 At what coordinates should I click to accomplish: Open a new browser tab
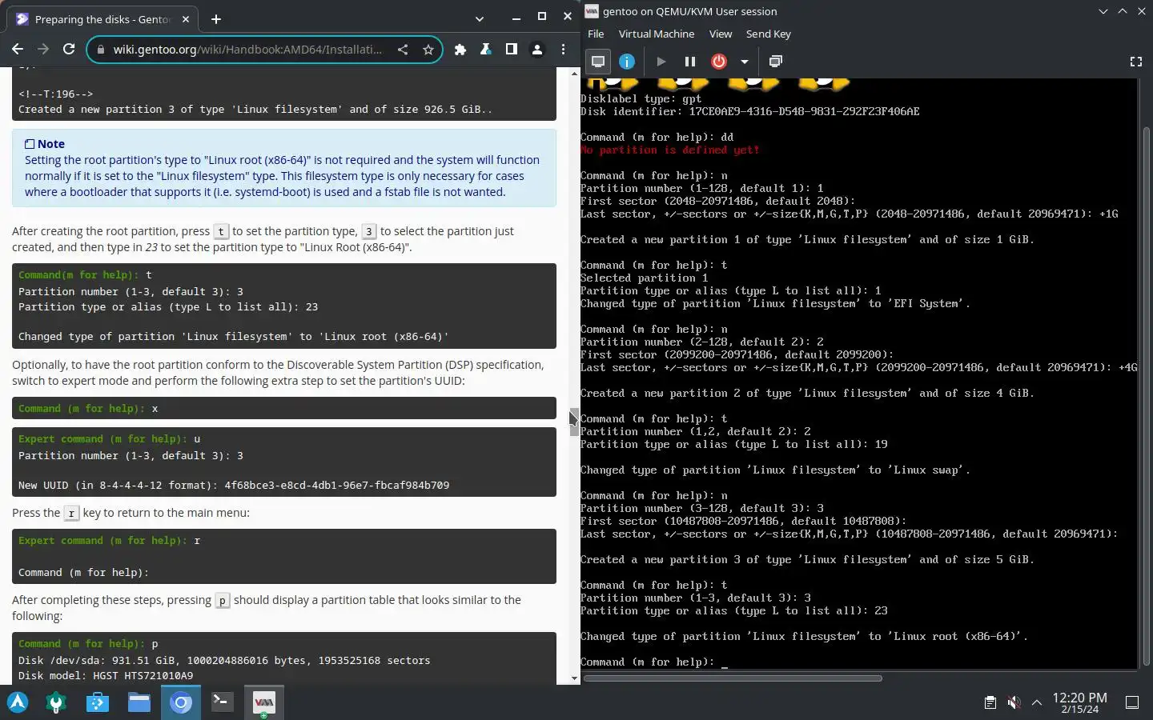click(216, 18)
